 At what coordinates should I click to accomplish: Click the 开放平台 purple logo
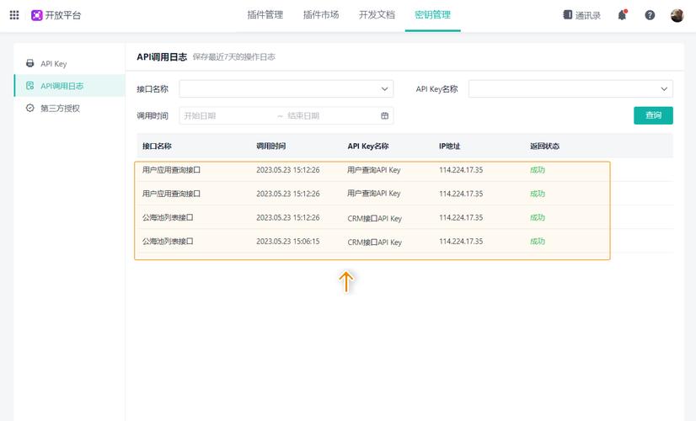[37, 15]
